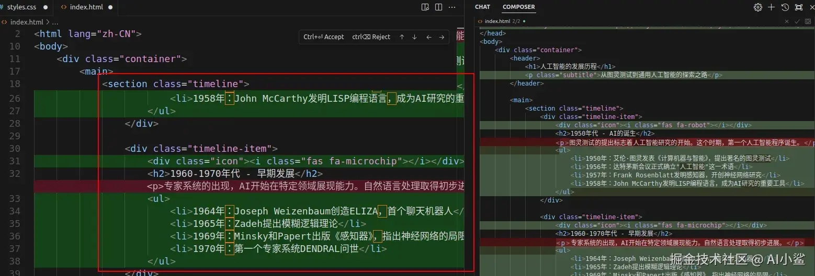Open editor more actions ellipsis
This screenshot has height=276, width=815.
tap(452, 7)
